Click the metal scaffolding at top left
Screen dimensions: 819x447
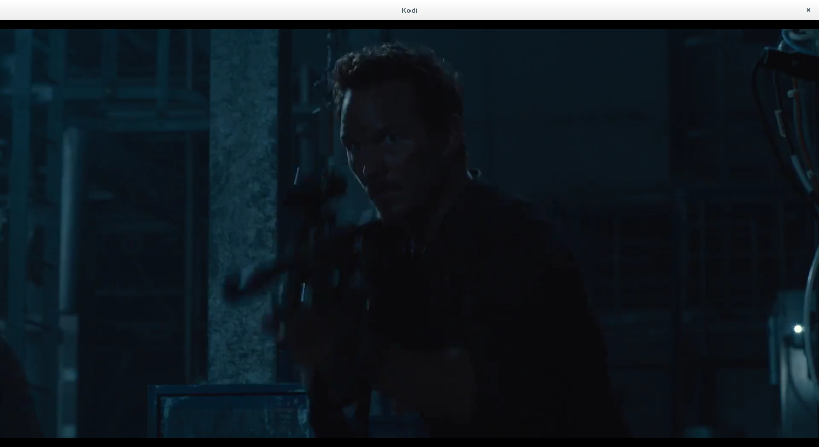coord(102,77)
